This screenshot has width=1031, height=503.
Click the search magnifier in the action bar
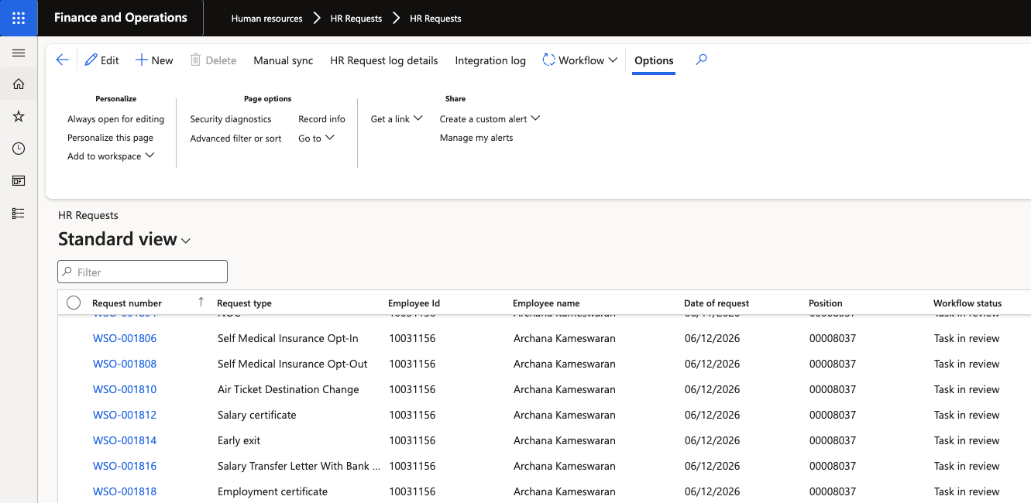(701, 60)
